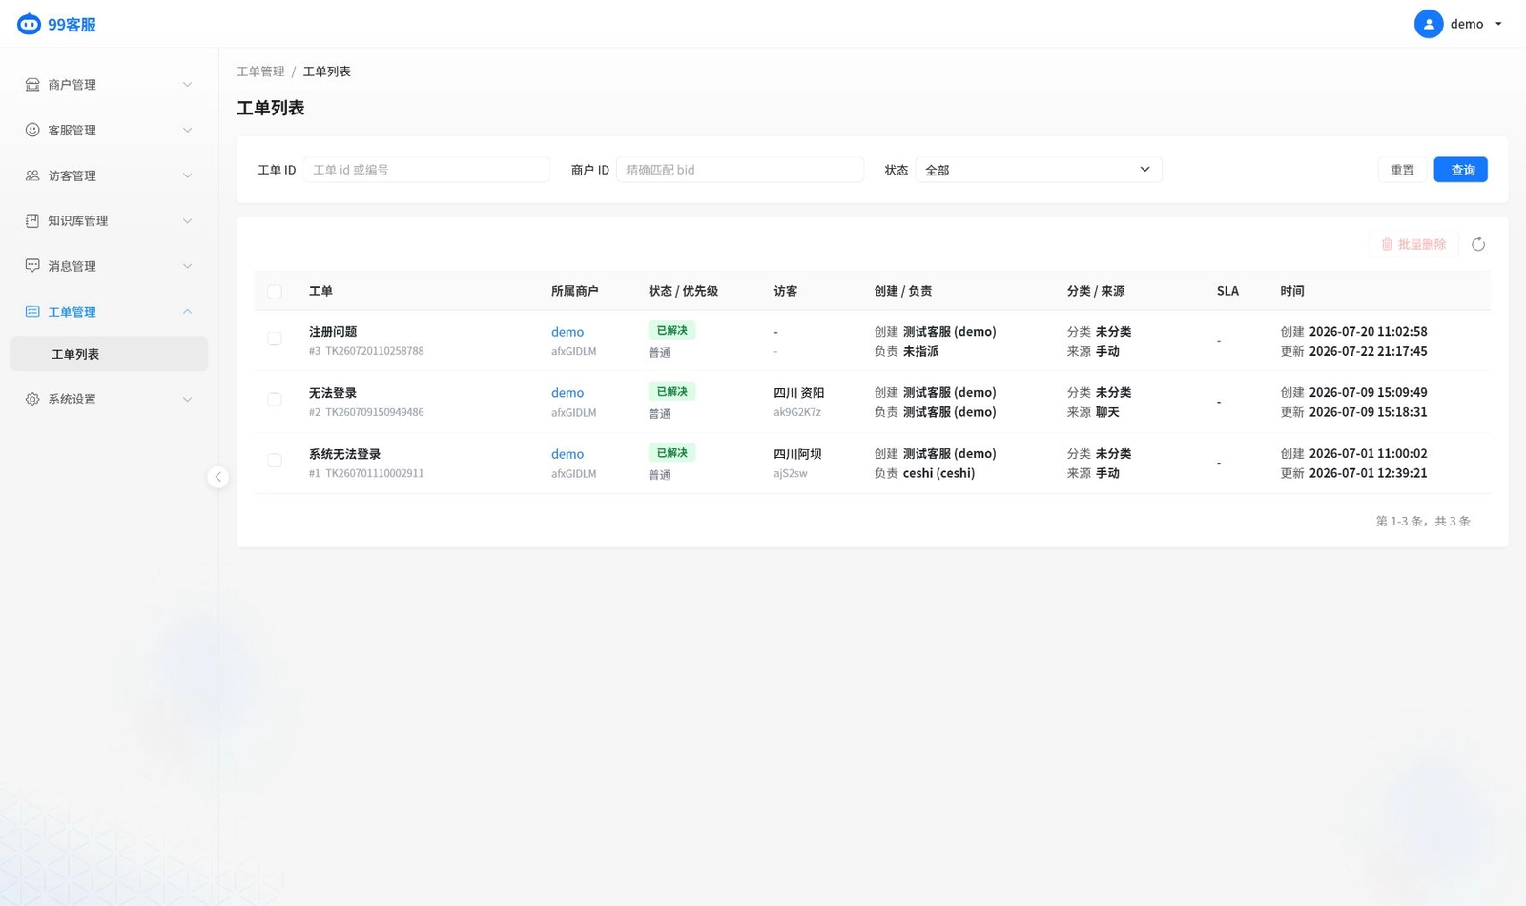1526x906 pixels.
Task: Click the 访客管理 people icon
Action: pyautogui.click(x=32, y=175)
